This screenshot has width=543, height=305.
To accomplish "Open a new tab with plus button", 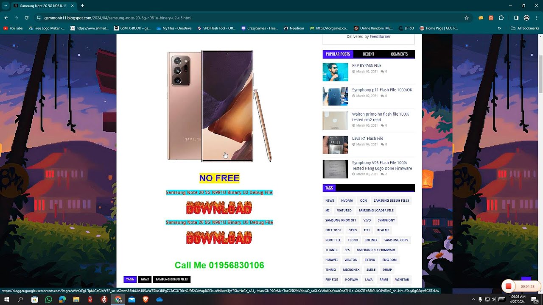I will tap(82, 6).
